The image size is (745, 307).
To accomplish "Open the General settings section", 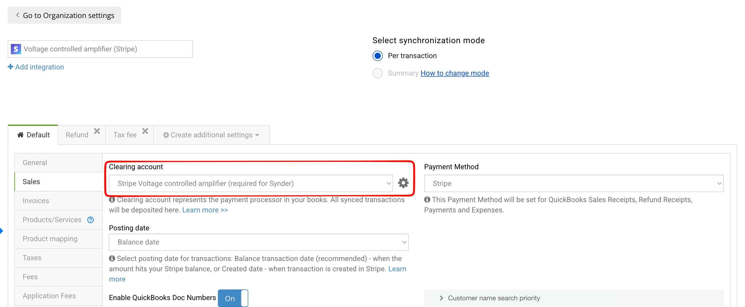I will (x=58, y=162).
